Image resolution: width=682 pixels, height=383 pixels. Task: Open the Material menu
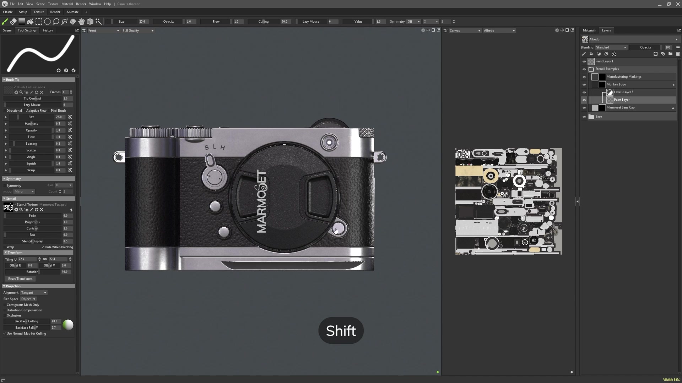[x=67, y=4]
